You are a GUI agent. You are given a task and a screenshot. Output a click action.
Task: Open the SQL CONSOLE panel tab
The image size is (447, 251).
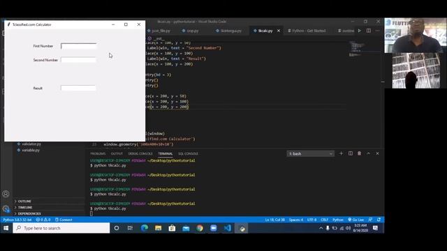pos(188,153)
